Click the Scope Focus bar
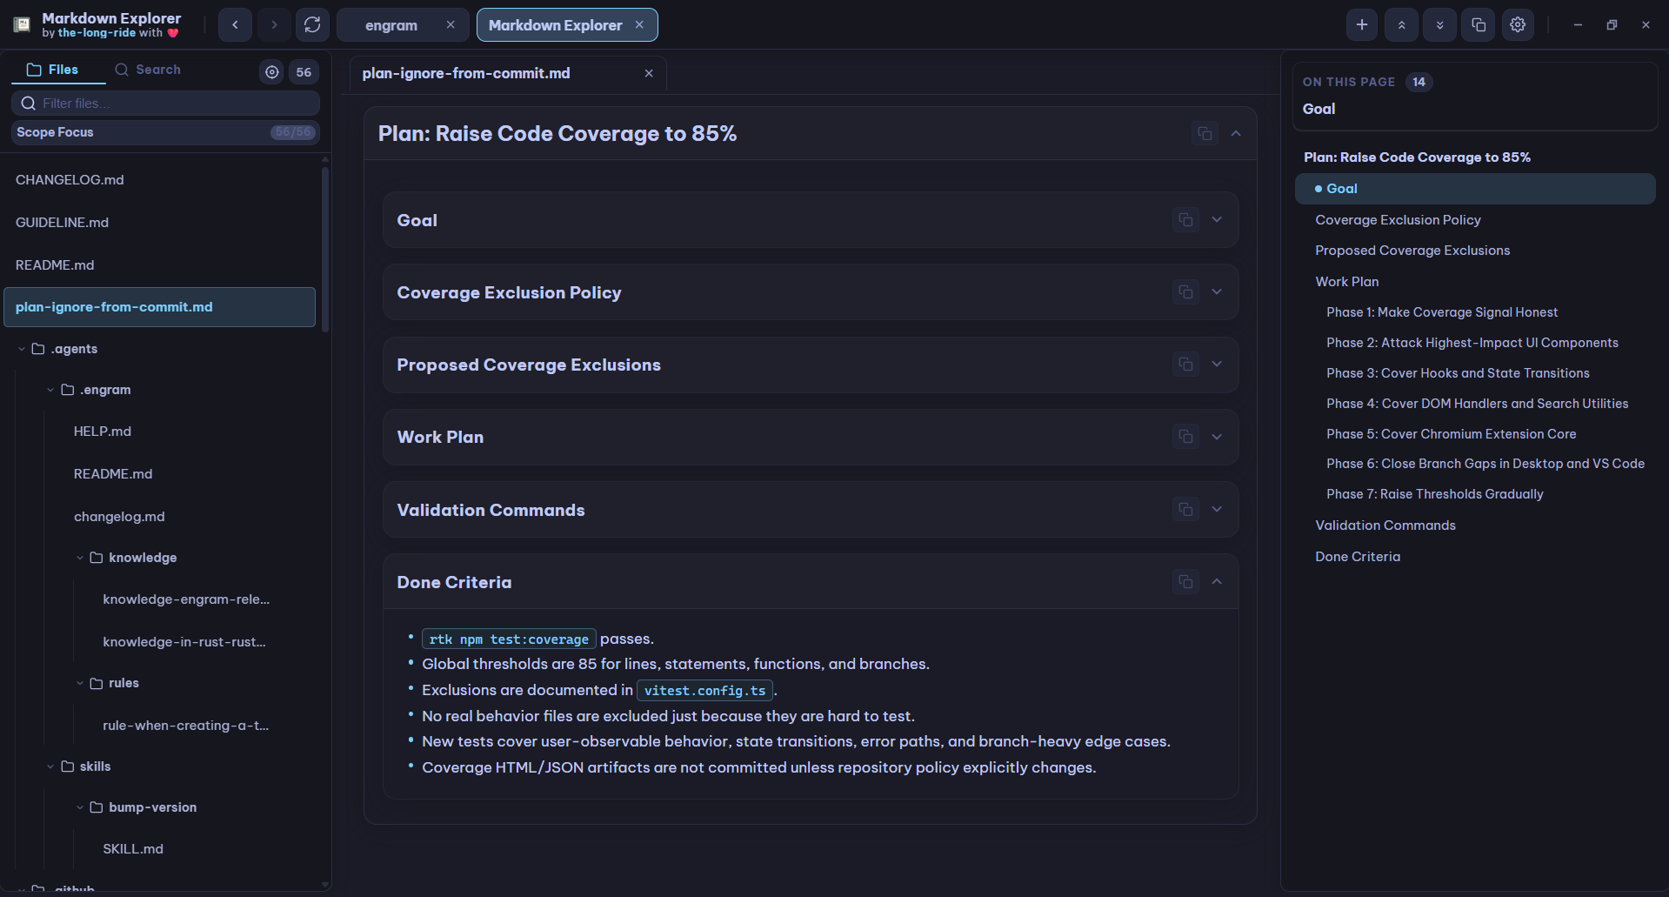1669x897 pixels. pyautogui.click(x=165, y=132)
